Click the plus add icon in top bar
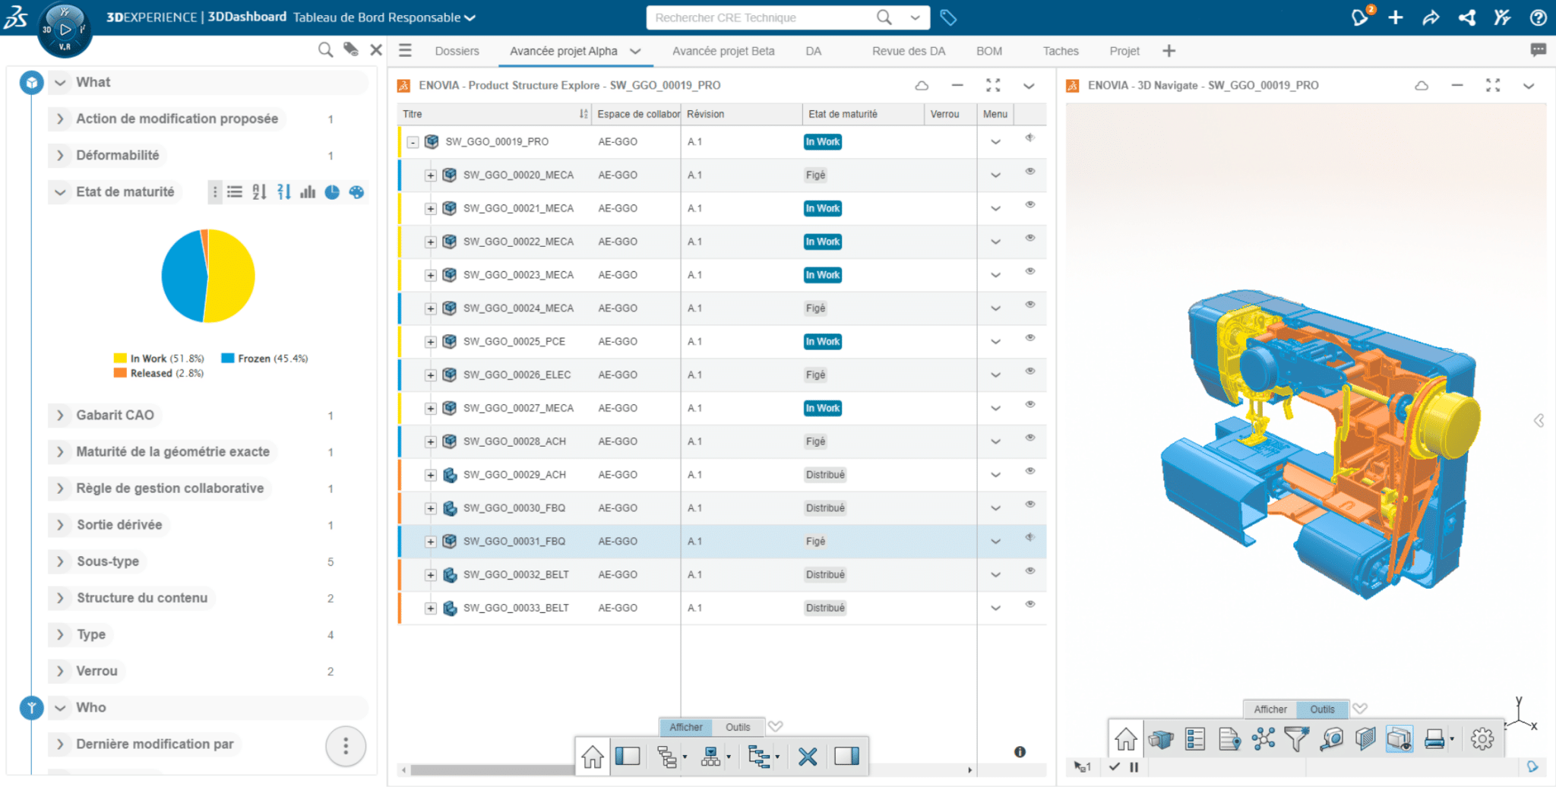 pos(1396,17)
